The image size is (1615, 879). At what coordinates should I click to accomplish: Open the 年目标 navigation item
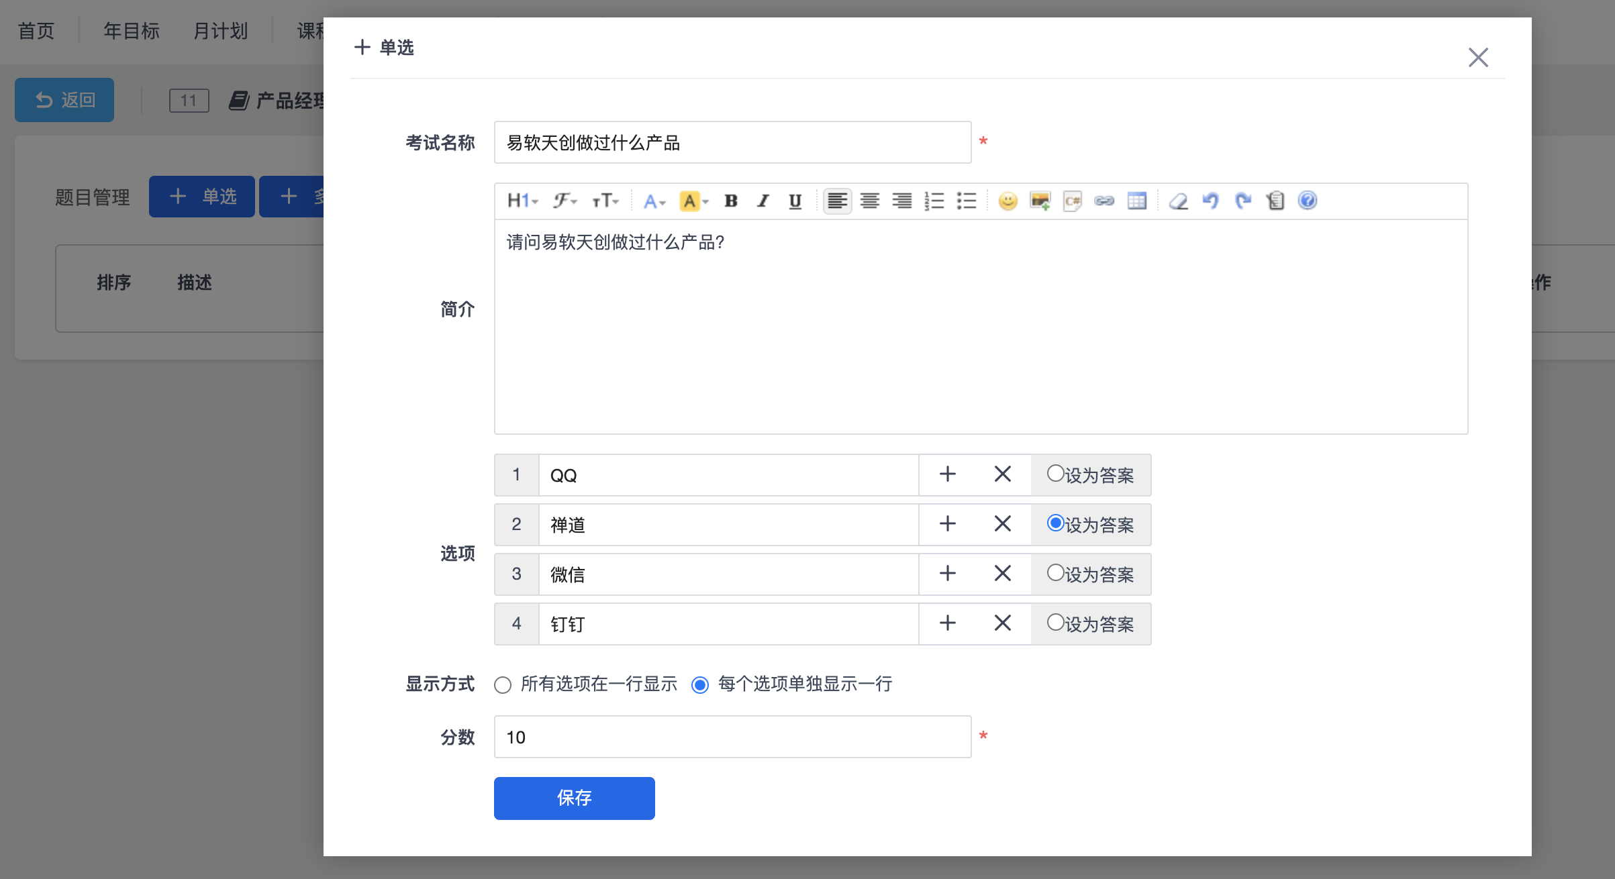click(132, 31)
